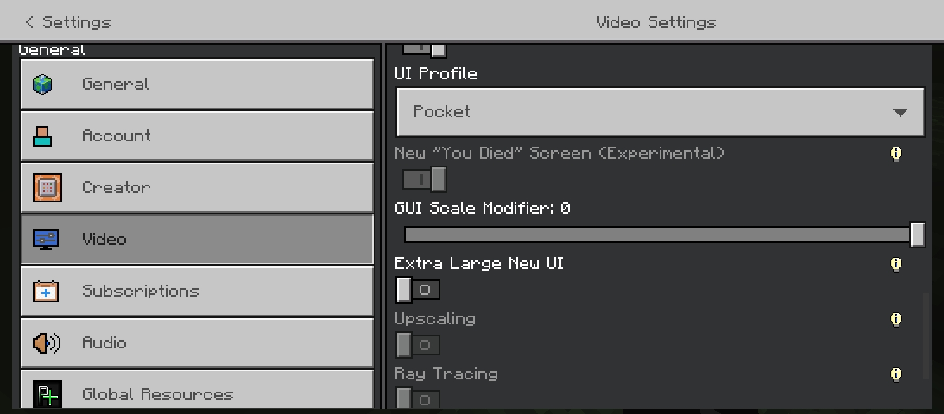Toggle the Upscaling switch

(418, 345)
